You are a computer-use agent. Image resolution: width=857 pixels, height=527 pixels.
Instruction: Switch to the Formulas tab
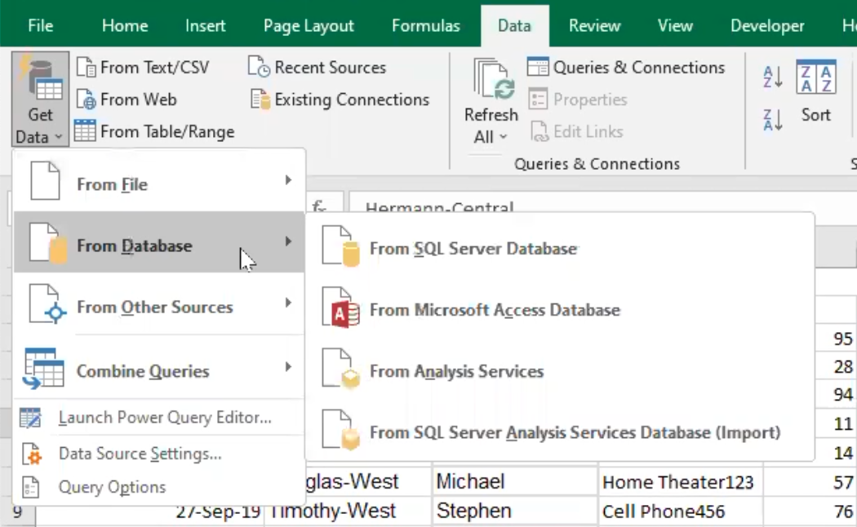coord(425,26)
